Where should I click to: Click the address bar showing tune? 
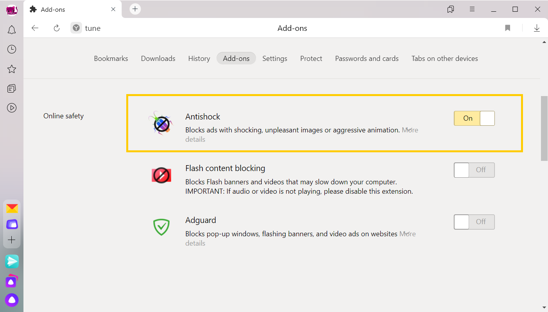click(93, 28)
